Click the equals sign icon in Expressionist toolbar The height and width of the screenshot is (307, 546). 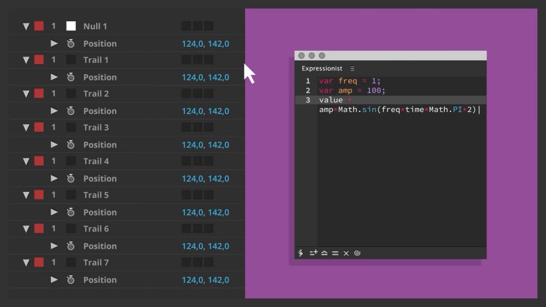coord(335,253)
